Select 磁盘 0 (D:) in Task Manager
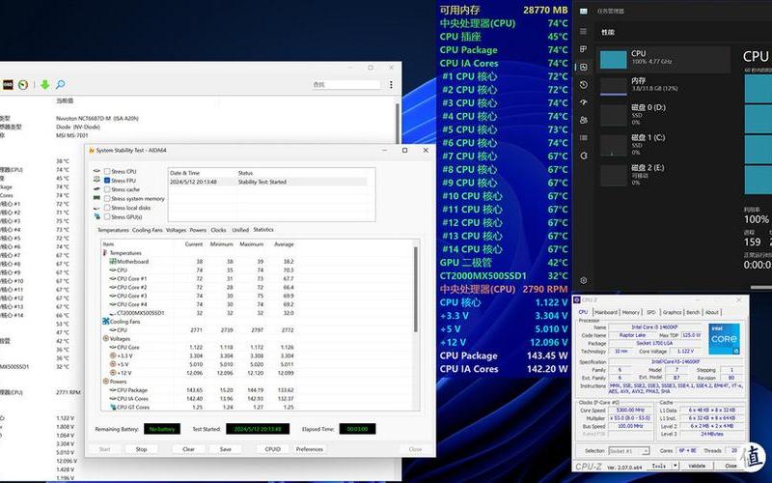Image resolution: width=772 pixels, height=483 pixels. (663, 114)
